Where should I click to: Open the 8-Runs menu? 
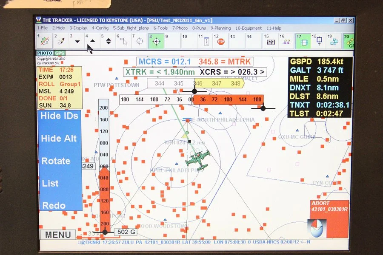[x=199, y=28]
